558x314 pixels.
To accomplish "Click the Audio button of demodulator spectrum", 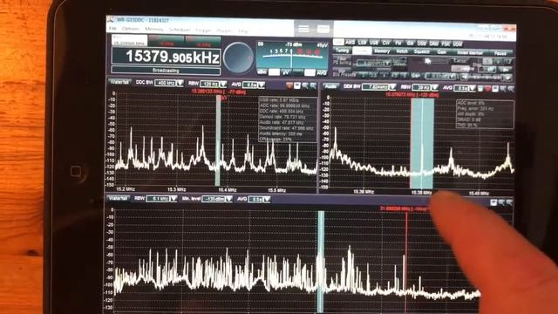I will point(331,86).
